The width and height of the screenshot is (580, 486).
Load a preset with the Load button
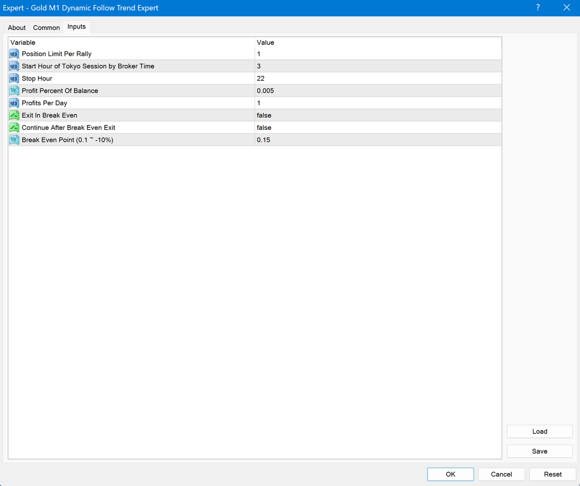539,431
